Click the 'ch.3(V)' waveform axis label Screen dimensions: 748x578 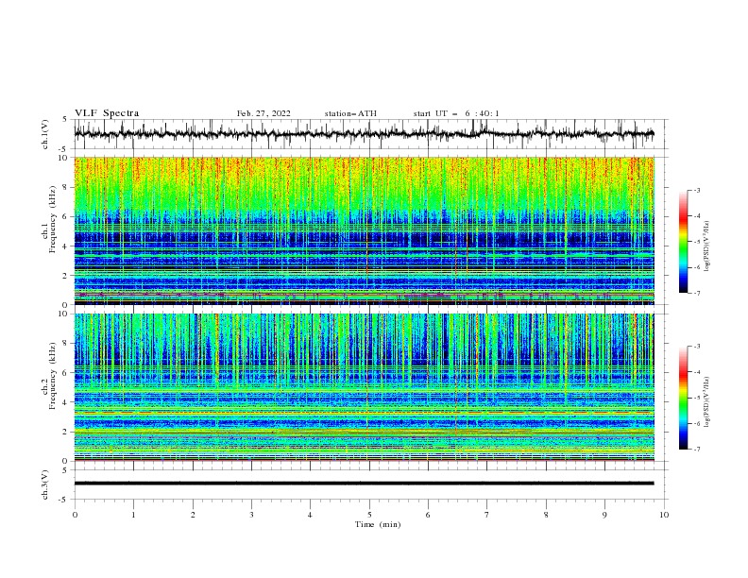click(45, 484)
